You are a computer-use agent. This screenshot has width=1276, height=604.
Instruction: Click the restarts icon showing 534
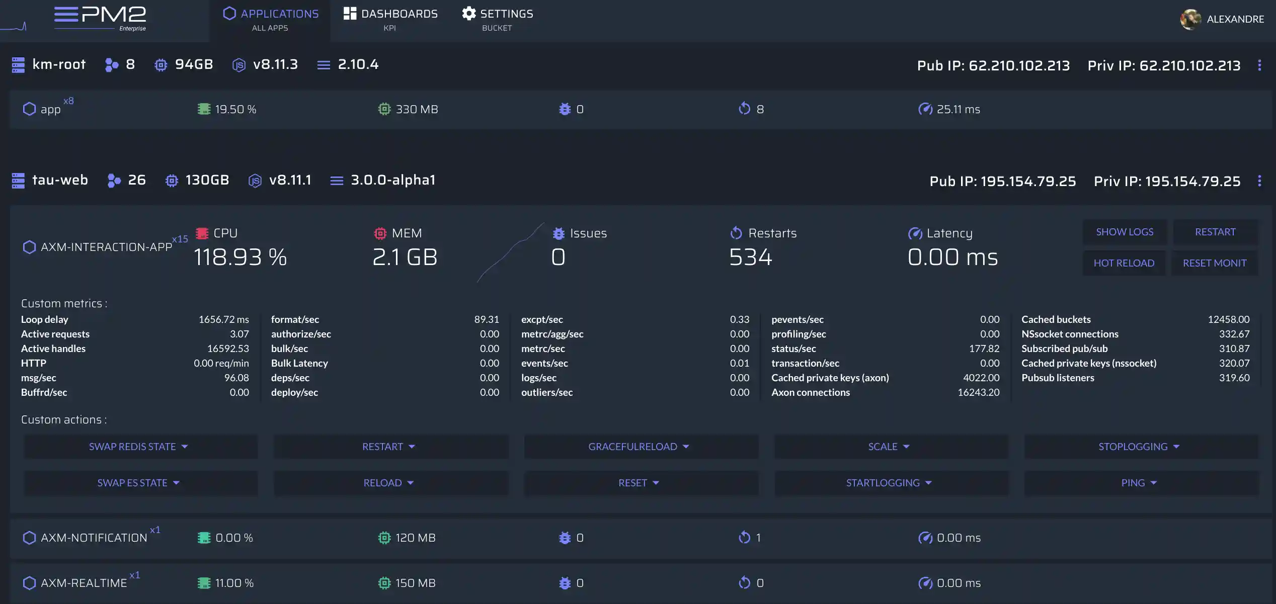click(736, 233)
